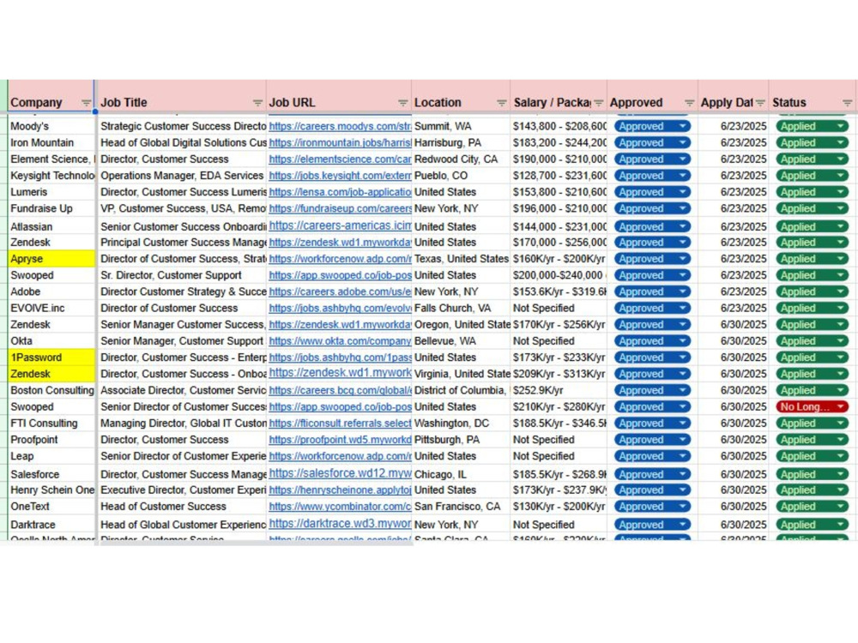Viewport: 858px width, 643px height.
Task: Select the Atlassian company cell
Action: [x=52, y=226]
